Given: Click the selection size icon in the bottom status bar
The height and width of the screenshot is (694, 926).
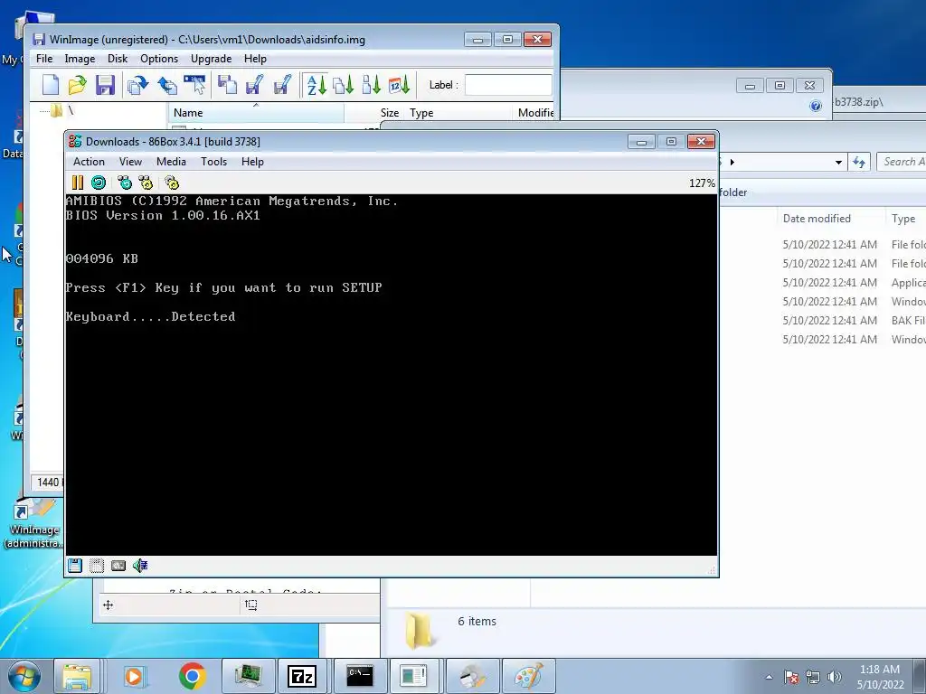Looking at the screenshot, I should pos(251,605).
